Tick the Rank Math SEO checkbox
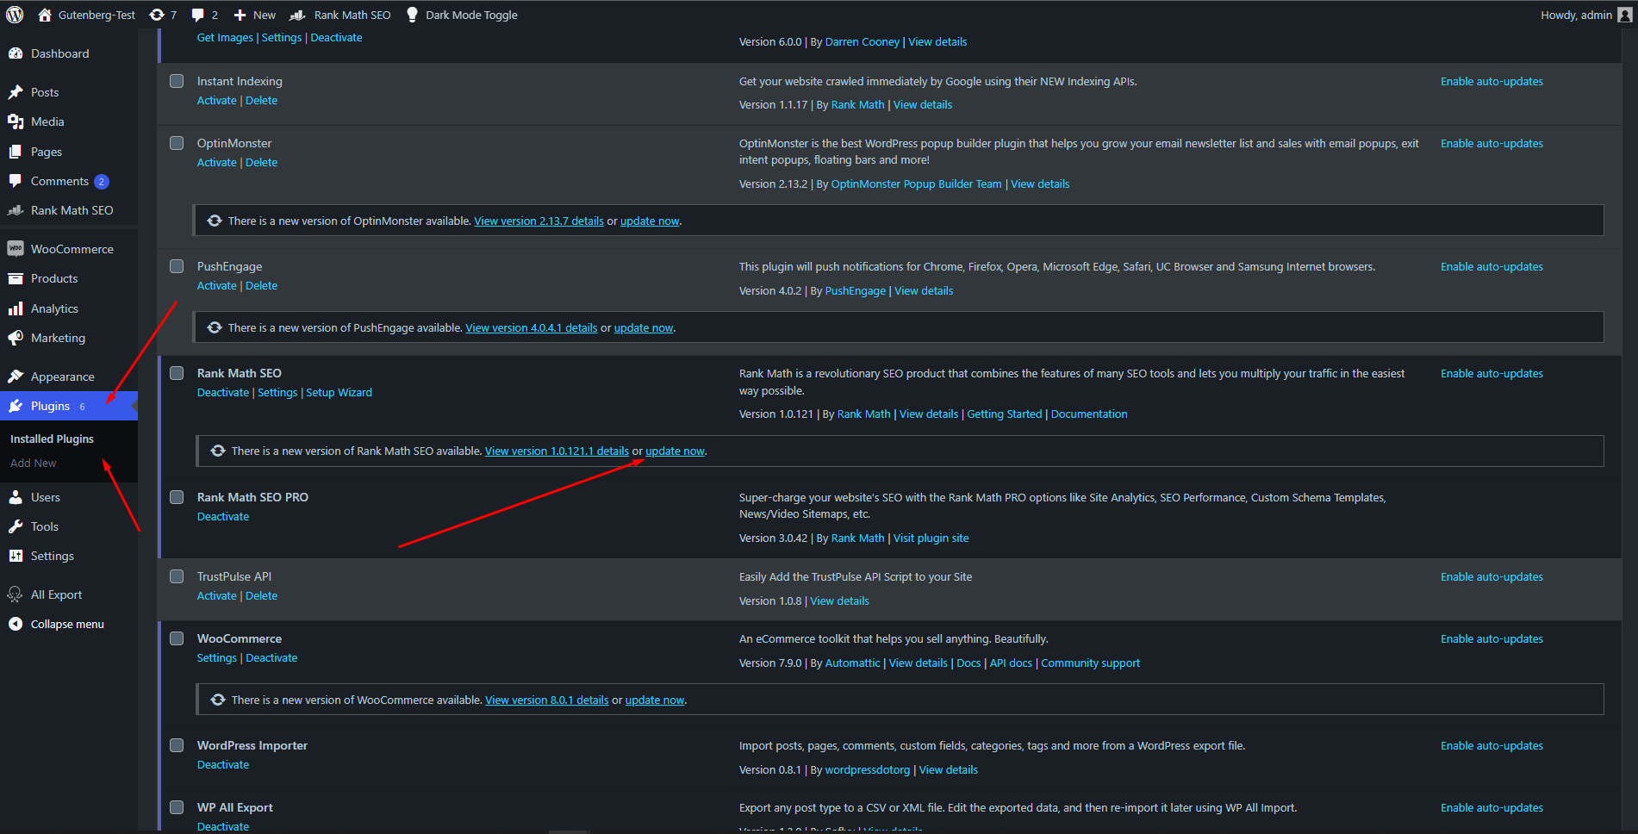The width and height of the screenshot is (1638, 834). (177, 373)
